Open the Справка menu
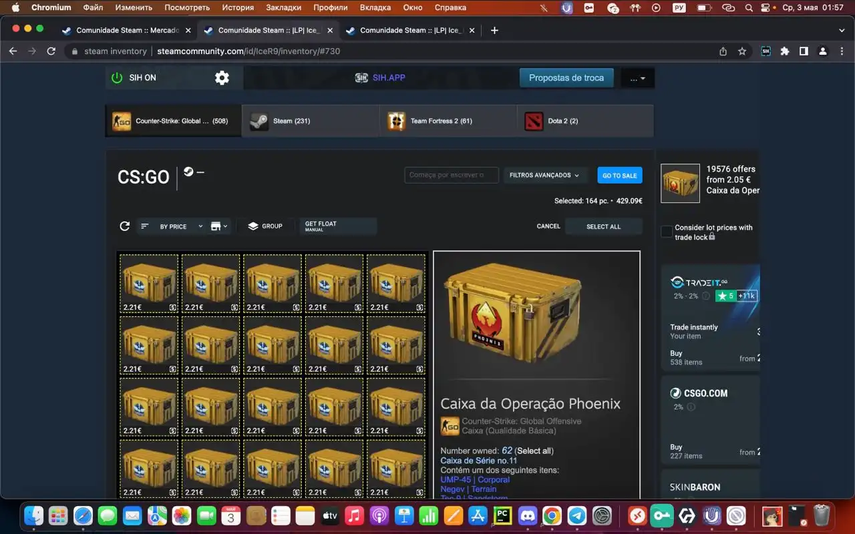This screenshot has height=534, width=855. pos(450,8)
